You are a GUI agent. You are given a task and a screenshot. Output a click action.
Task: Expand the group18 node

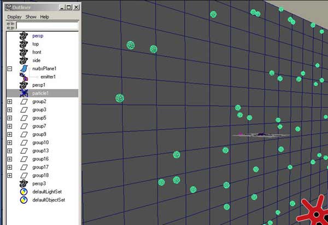[x=10, y=175]
